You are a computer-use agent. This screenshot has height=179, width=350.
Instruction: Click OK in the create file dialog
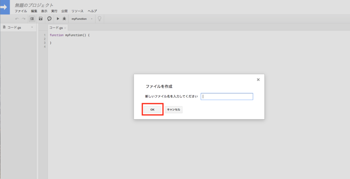(x=152, y=110)
